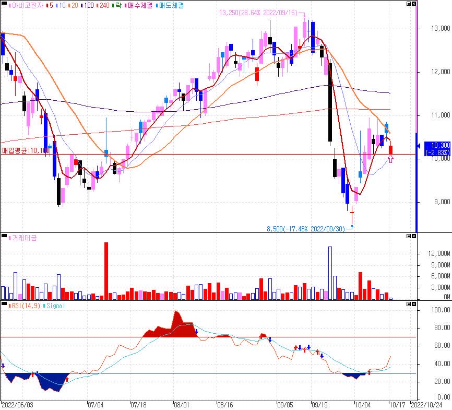Toggle the 5-day moving average legend
Screen dimensions: 452x410
50,5
